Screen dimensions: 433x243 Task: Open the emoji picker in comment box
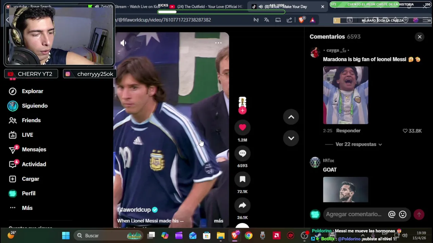pyautogui.click(x=403, y=214)
